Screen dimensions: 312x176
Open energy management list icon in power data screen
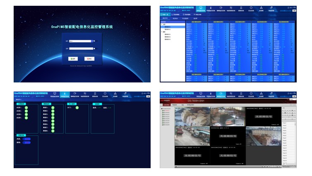pos(231,8)
